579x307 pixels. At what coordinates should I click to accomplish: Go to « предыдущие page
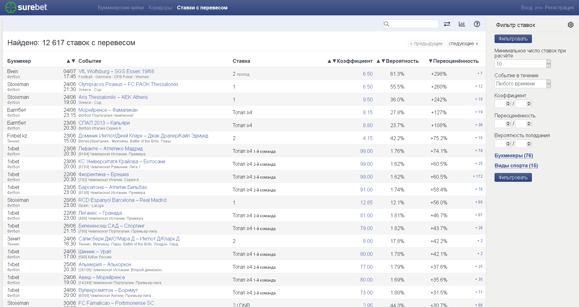coord(426,44)
